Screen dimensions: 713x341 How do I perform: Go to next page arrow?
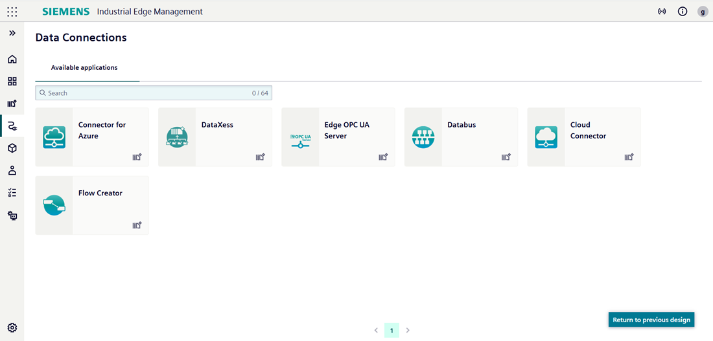[408, 330]
